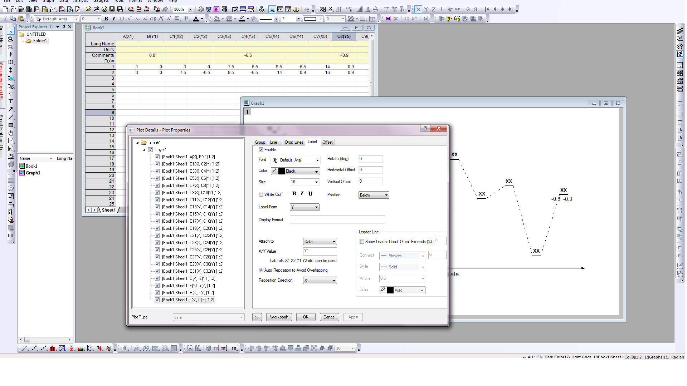Screen dimensions: 687x386
Task: Uncheck the Layer1 checkbox in tree
Action: click(151, 150)
